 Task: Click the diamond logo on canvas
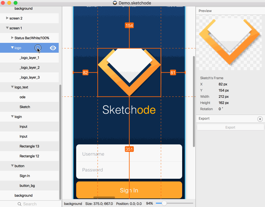[129, 72]
